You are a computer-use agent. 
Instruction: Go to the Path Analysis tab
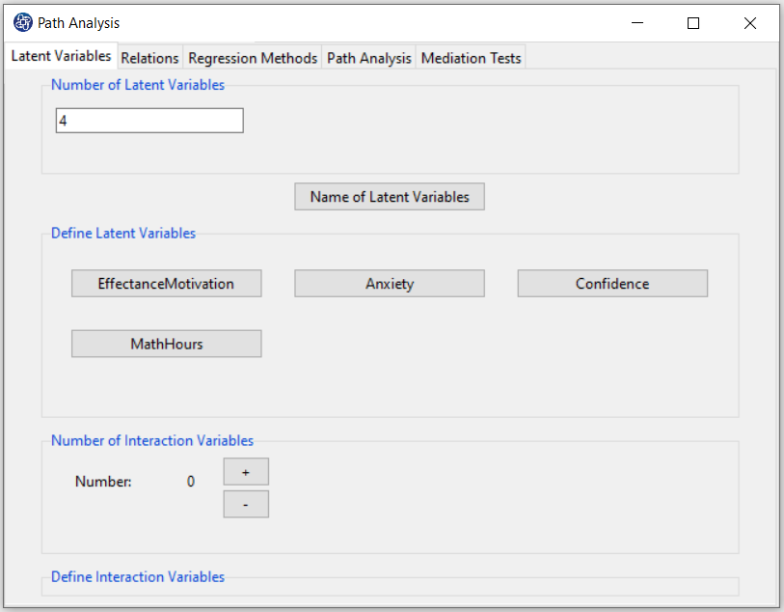[368, 58]
